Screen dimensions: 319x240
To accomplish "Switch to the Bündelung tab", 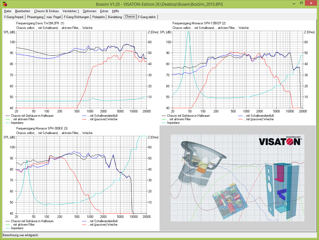I will pyautogui.click(x=115, y=17).
